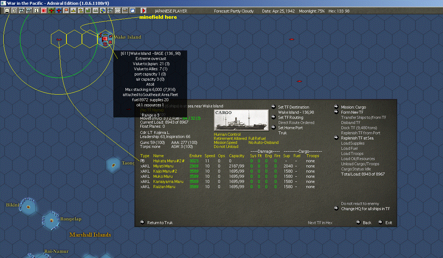
Task: Click the base dots toolbar icon
Action: [x=95, y=11]
